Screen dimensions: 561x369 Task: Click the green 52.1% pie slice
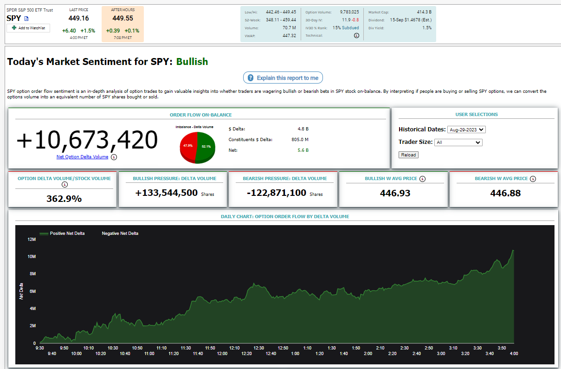pos(206,146)
